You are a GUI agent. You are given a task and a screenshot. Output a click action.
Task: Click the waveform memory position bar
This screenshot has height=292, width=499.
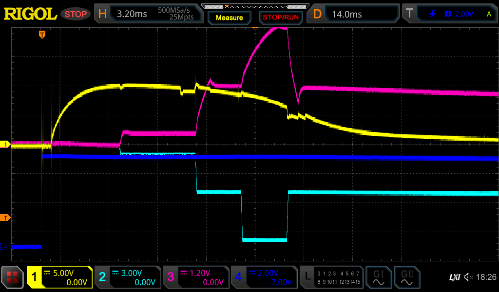[x=254, y=6]
